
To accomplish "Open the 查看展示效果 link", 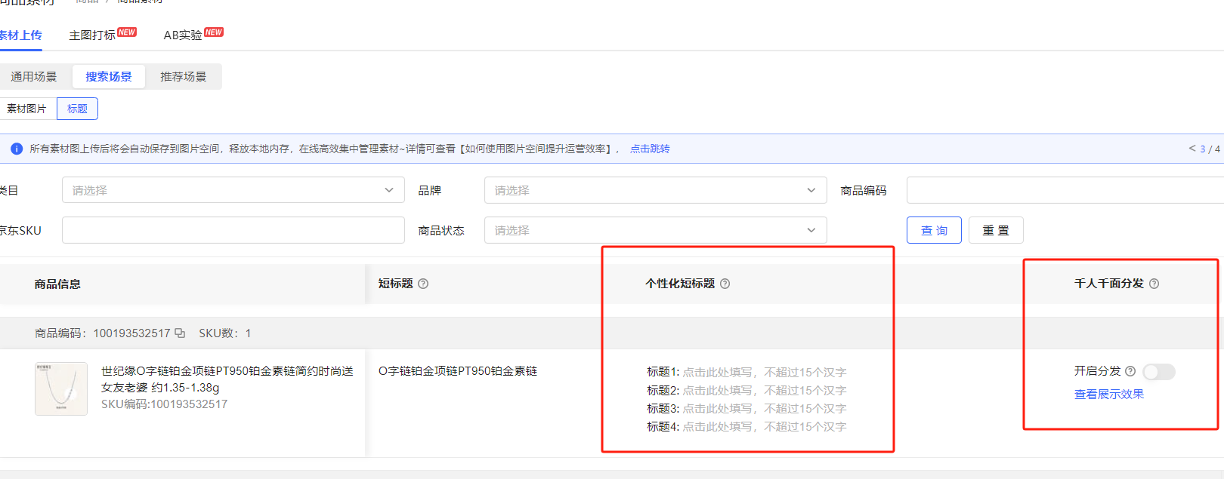I will click(1108, 394).
